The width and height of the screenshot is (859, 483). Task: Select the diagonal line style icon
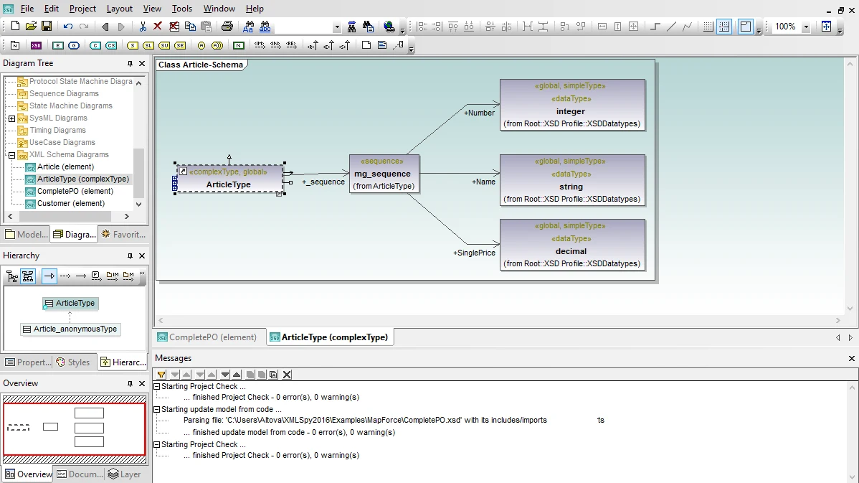671,27
